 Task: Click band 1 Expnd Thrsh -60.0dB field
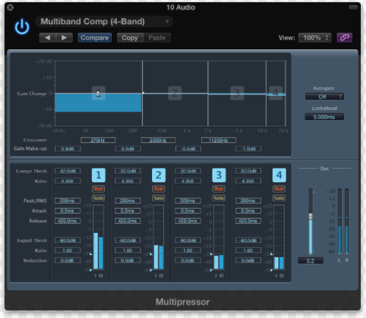[x=68, y=241]
